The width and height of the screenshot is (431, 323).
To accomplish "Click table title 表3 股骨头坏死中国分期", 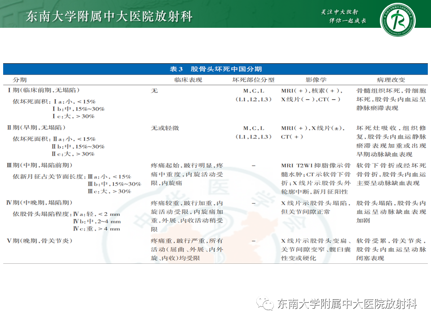I will coord(216,69).
